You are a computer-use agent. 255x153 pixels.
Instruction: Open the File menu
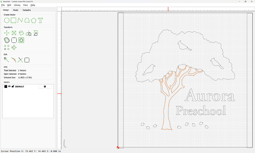pyautogui.click(x=3, y=5)
